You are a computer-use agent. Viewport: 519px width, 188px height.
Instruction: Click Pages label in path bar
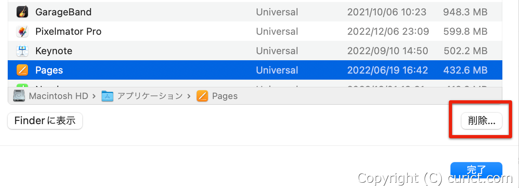coord(225,96)
